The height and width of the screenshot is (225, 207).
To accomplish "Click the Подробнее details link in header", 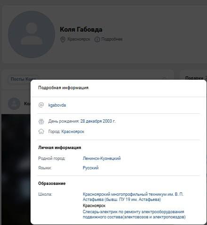I will tap(112, 39).
